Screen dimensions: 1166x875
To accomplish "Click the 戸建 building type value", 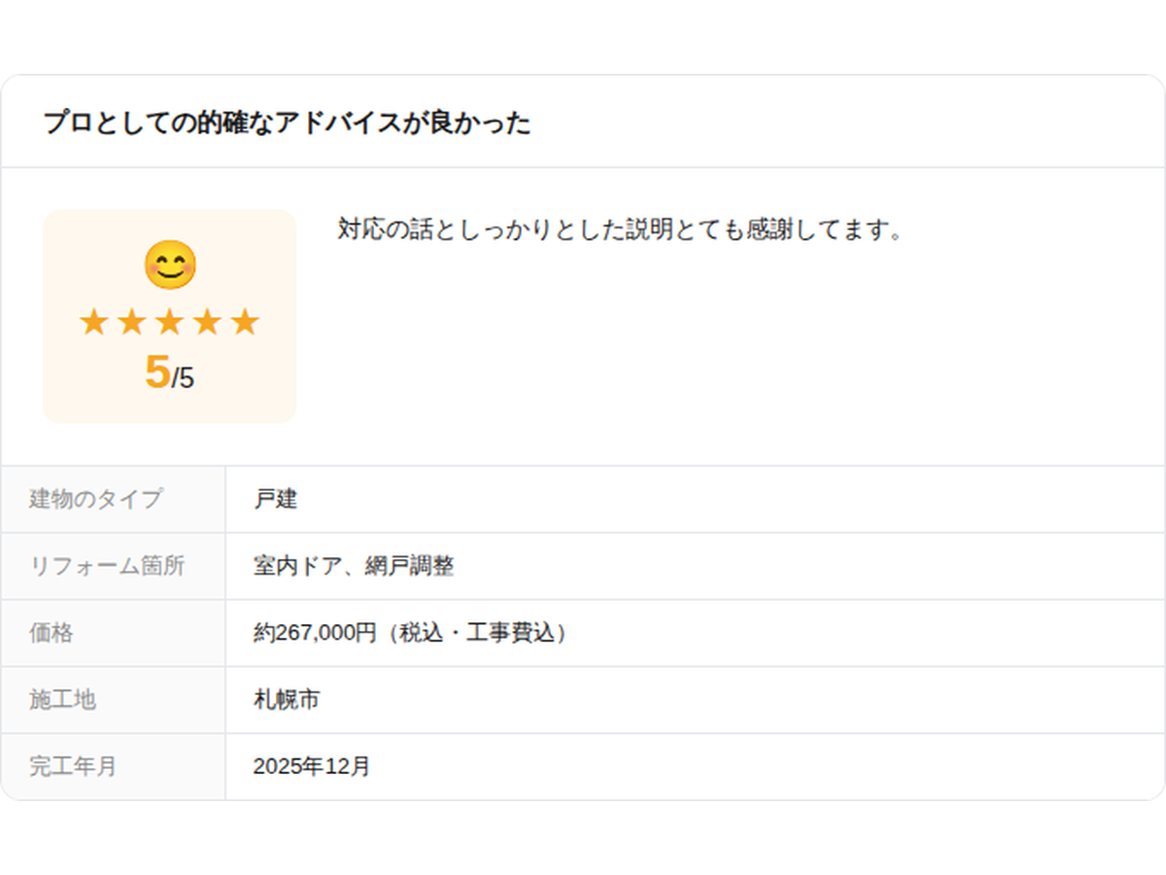I will tap(276, 500).
